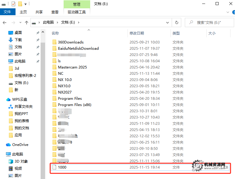Image resolution: width=235 pixels, height=179 pixels.
Task: Select the 管理 contextual tab
Action: 77,4
